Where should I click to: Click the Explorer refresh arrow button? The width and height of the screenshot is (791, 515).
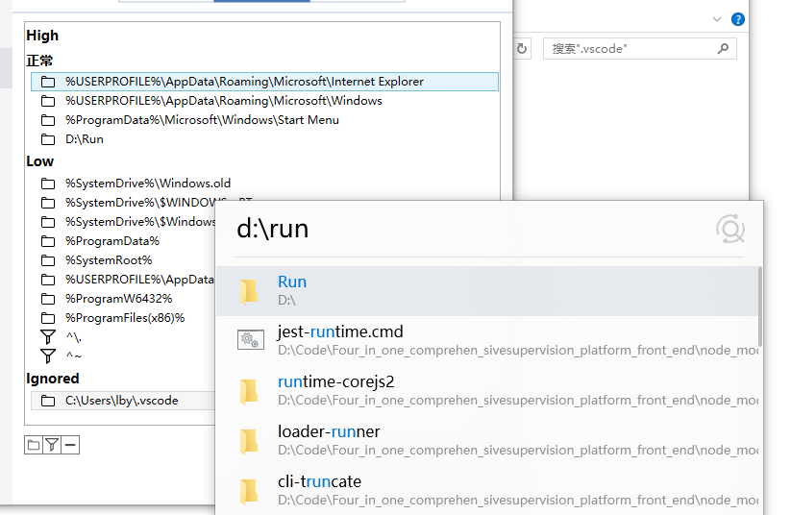522,48
